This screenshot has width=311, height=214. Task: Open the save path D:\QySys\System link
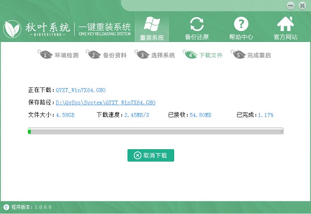coord(106,103)
